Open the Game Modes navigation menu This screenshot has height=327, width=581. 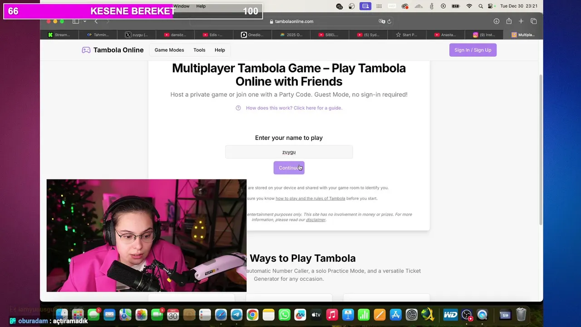[x=169, y=50]
